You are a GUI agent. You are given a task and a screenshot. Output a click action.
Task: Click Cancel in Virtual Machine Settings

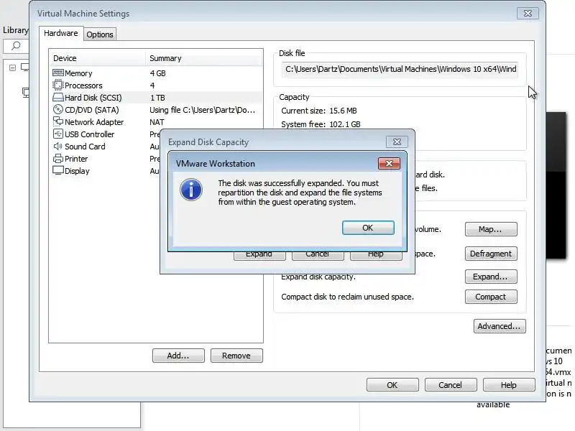[451, 385]
